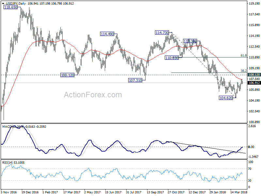The height and width of the screenshot is (196, 261).
Task: Select the 107.310 low label
Action: click(135, 80)
